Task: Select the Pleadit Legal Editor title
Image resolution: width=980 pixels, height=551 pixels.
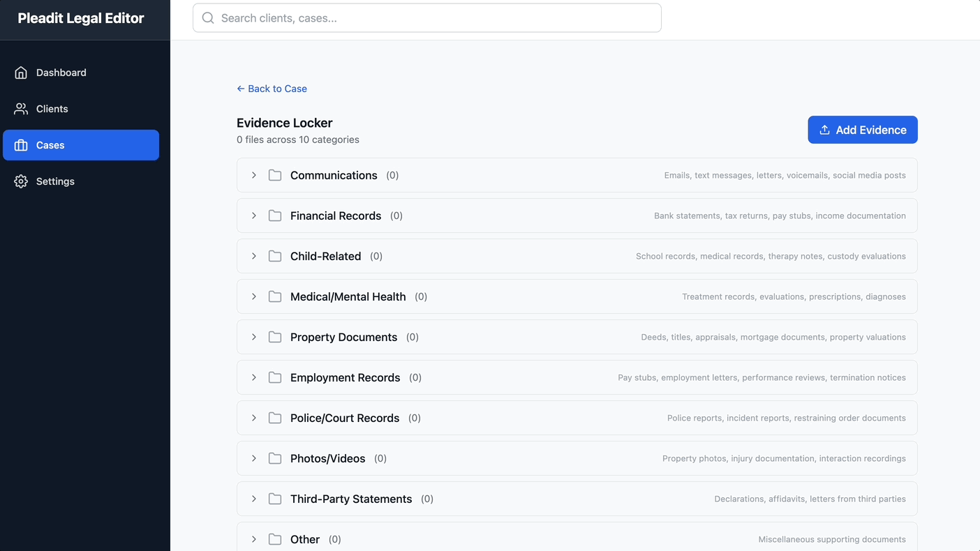Action: (80, 17)
